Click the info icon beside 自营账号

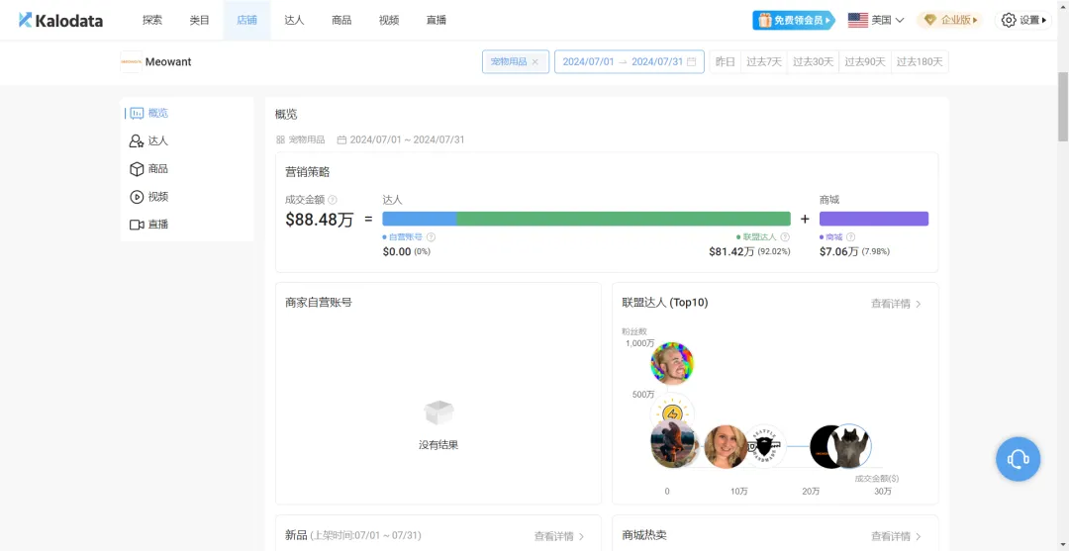(x=431, y=237)
